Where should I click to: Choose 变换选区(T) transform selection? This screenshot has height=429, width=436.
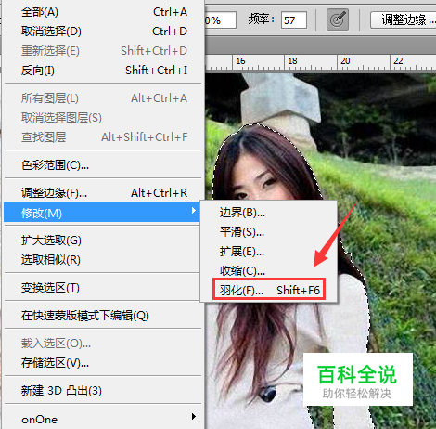[102, 288]
